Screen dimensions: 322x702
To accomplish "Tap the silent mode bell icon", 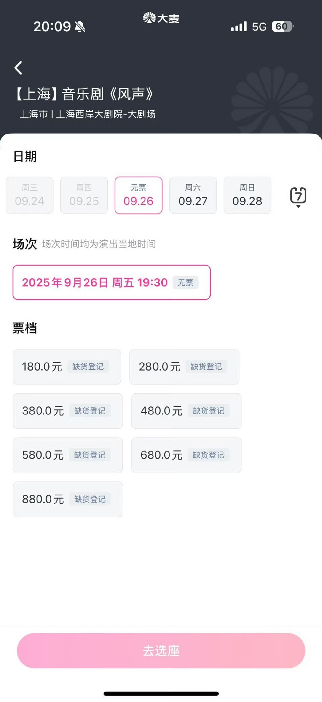I will pos(80,27).
